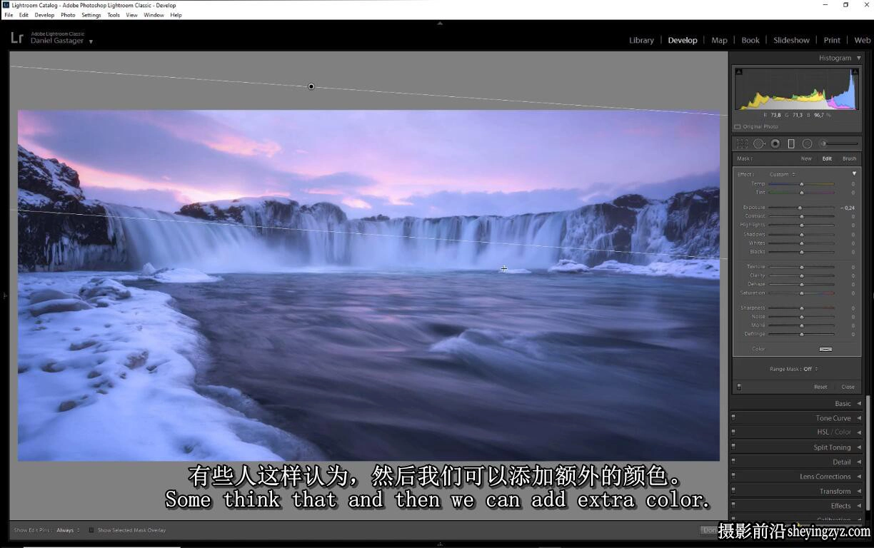This screenshot has height=548, width=874.
Task: Open the Effect Custom preset dropdown
Action: [782, 174]
